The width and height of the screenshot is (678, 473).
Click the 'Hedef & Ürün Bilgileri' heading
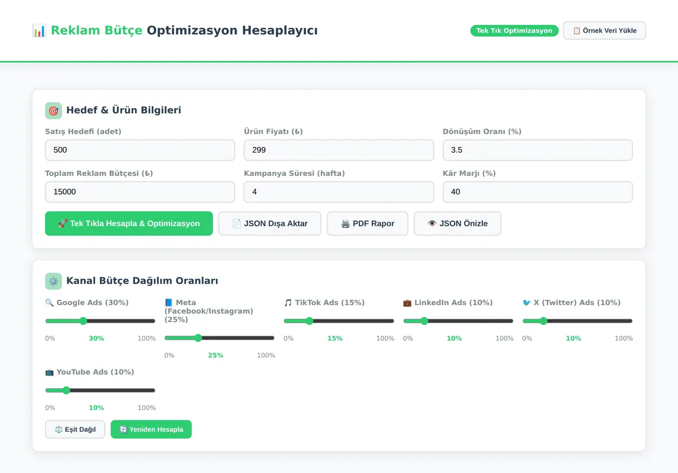pyautogui.click(x=124, y=110)
